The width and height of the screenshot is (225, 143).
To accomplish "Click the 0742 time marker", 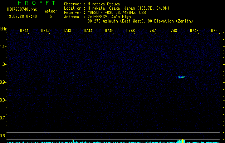I will [45, 31].
